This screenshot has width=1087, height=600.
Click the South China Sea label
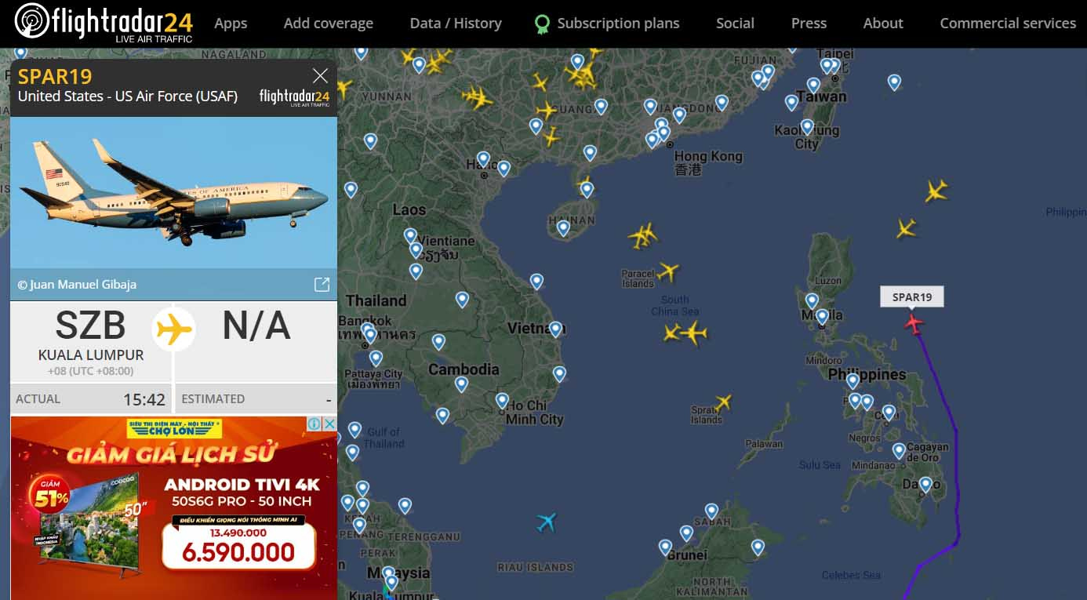tap(674, 306)
